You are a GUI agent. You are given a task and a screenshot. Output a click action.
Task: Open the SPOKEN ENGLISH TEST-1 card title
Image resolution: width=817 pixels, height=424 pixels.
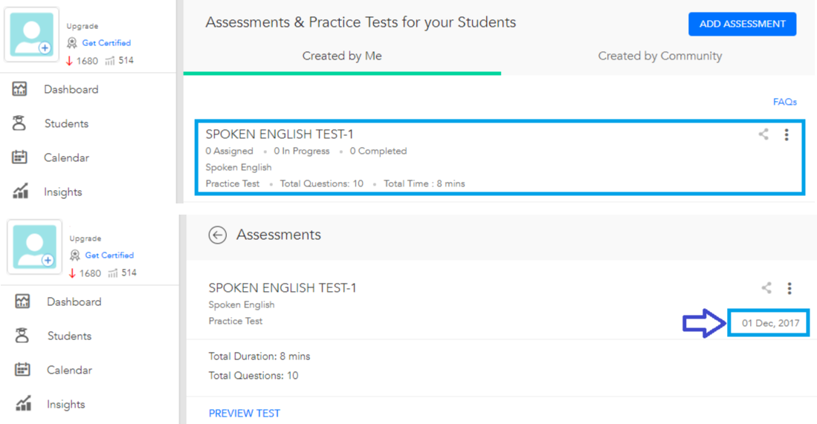coord(280,134)
